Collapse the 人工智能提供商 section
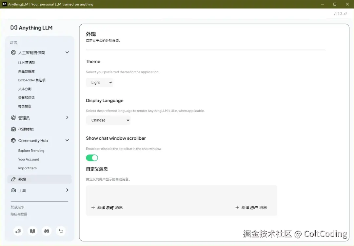Viewport: 354px width, 246px height. coord(67,52)
